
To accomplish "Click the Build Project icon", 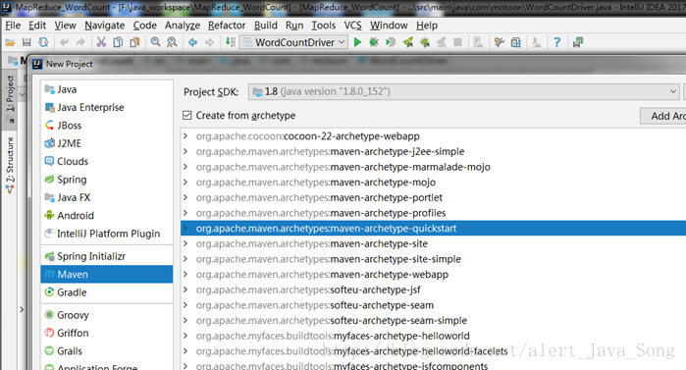I will [230, 42].
